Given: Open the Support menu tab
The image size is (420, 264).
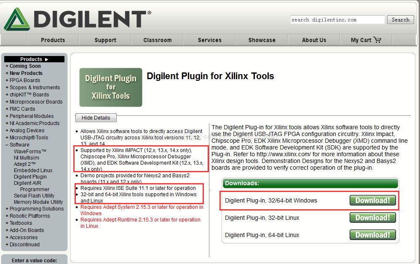Looking at the screenshot, I should (105, 40).
